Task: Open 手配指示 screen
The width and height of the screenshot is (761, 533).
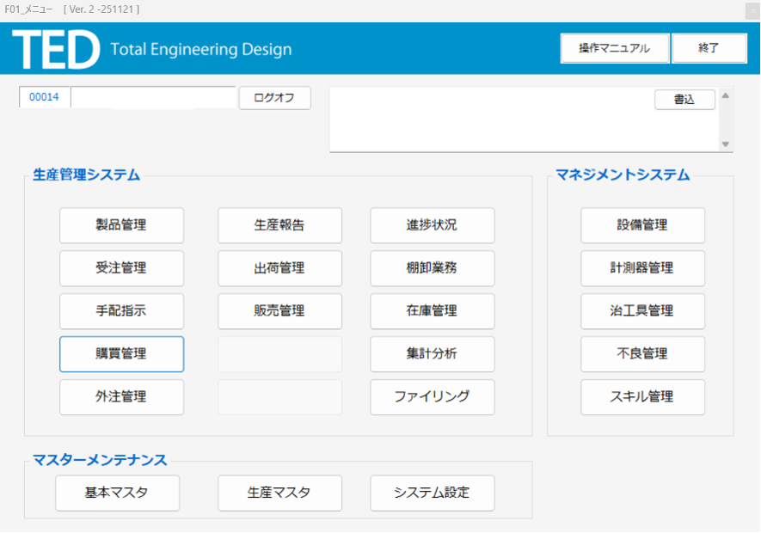Action: coord(121,311)
